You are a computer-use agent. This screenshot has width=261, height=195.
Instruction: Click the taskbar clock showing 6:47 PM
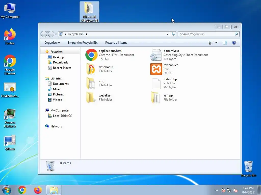tap(248, 190)
